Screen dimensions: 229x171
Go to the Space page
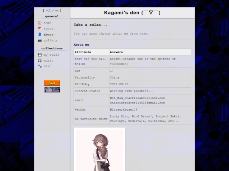pos(48,29)
